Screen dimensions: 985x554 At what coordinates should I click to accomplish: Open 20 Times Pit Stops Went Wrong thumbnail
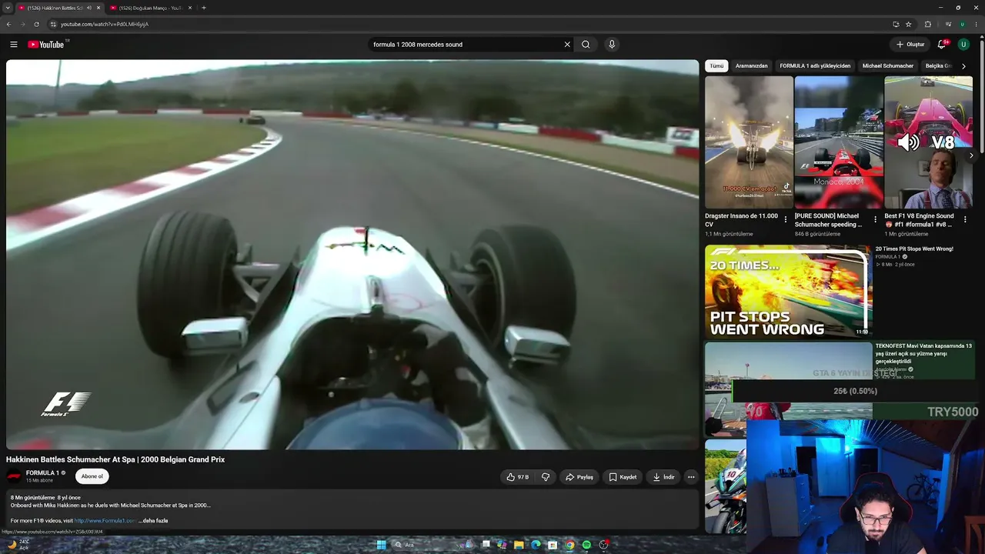[788, 291]
